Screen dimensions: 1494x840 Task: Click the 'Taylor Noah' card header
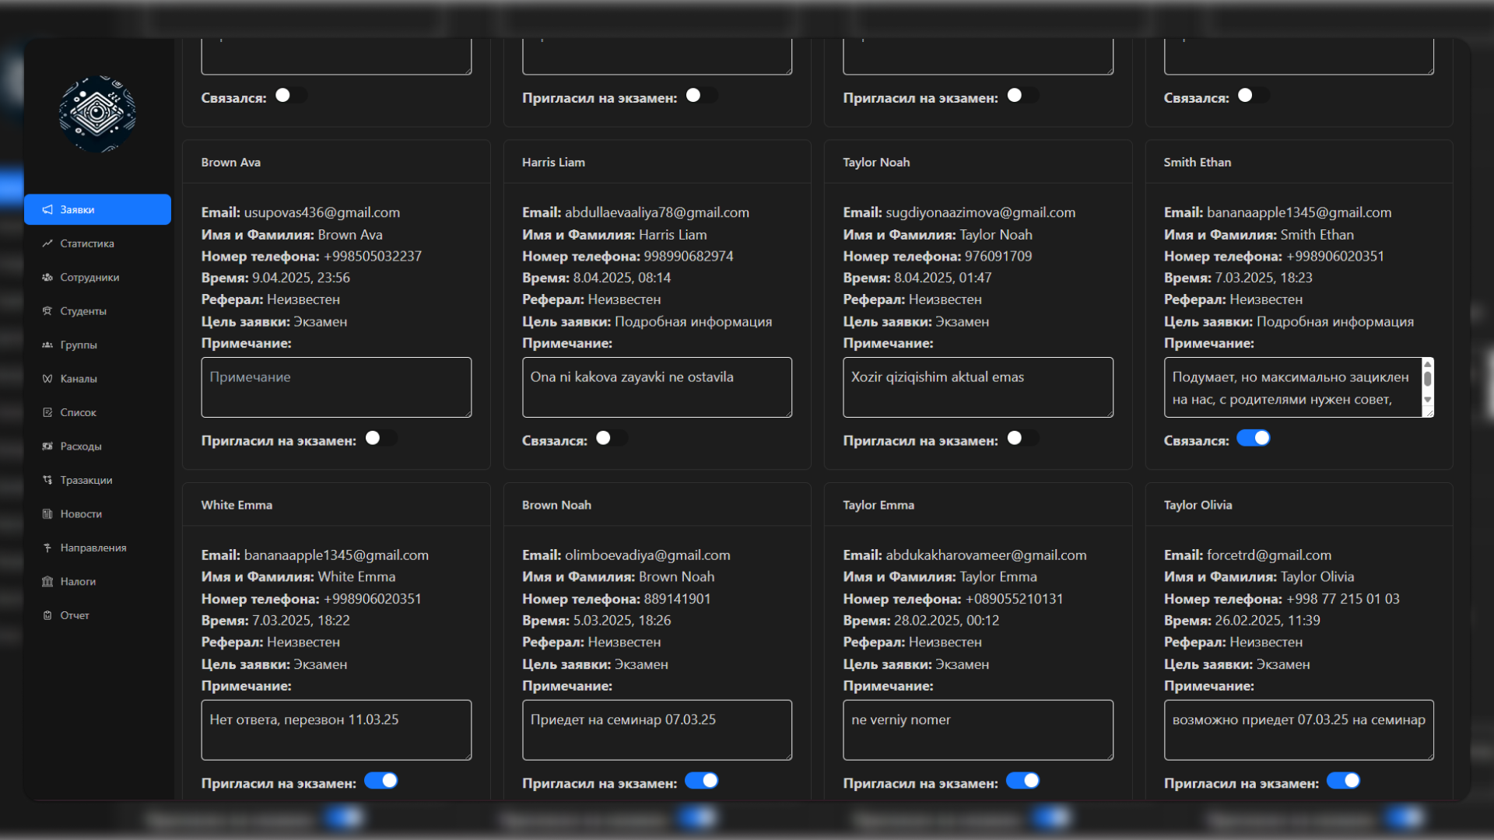coord(978,163)
